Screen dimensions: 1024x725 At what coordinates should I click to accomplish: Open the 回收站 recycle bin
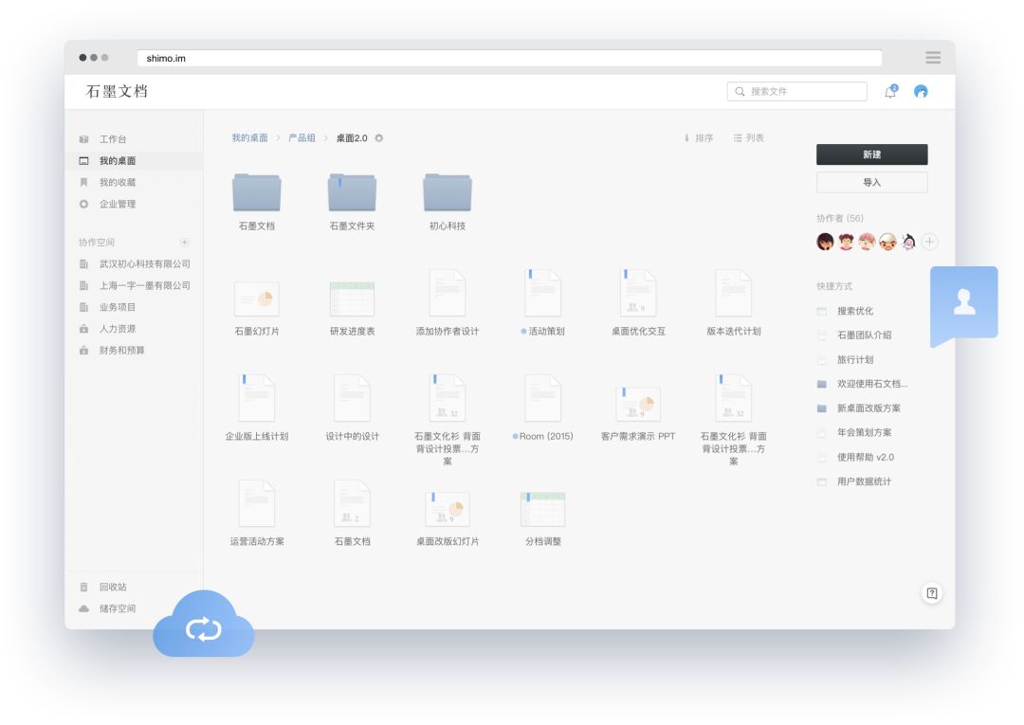(x=112, y=587)
